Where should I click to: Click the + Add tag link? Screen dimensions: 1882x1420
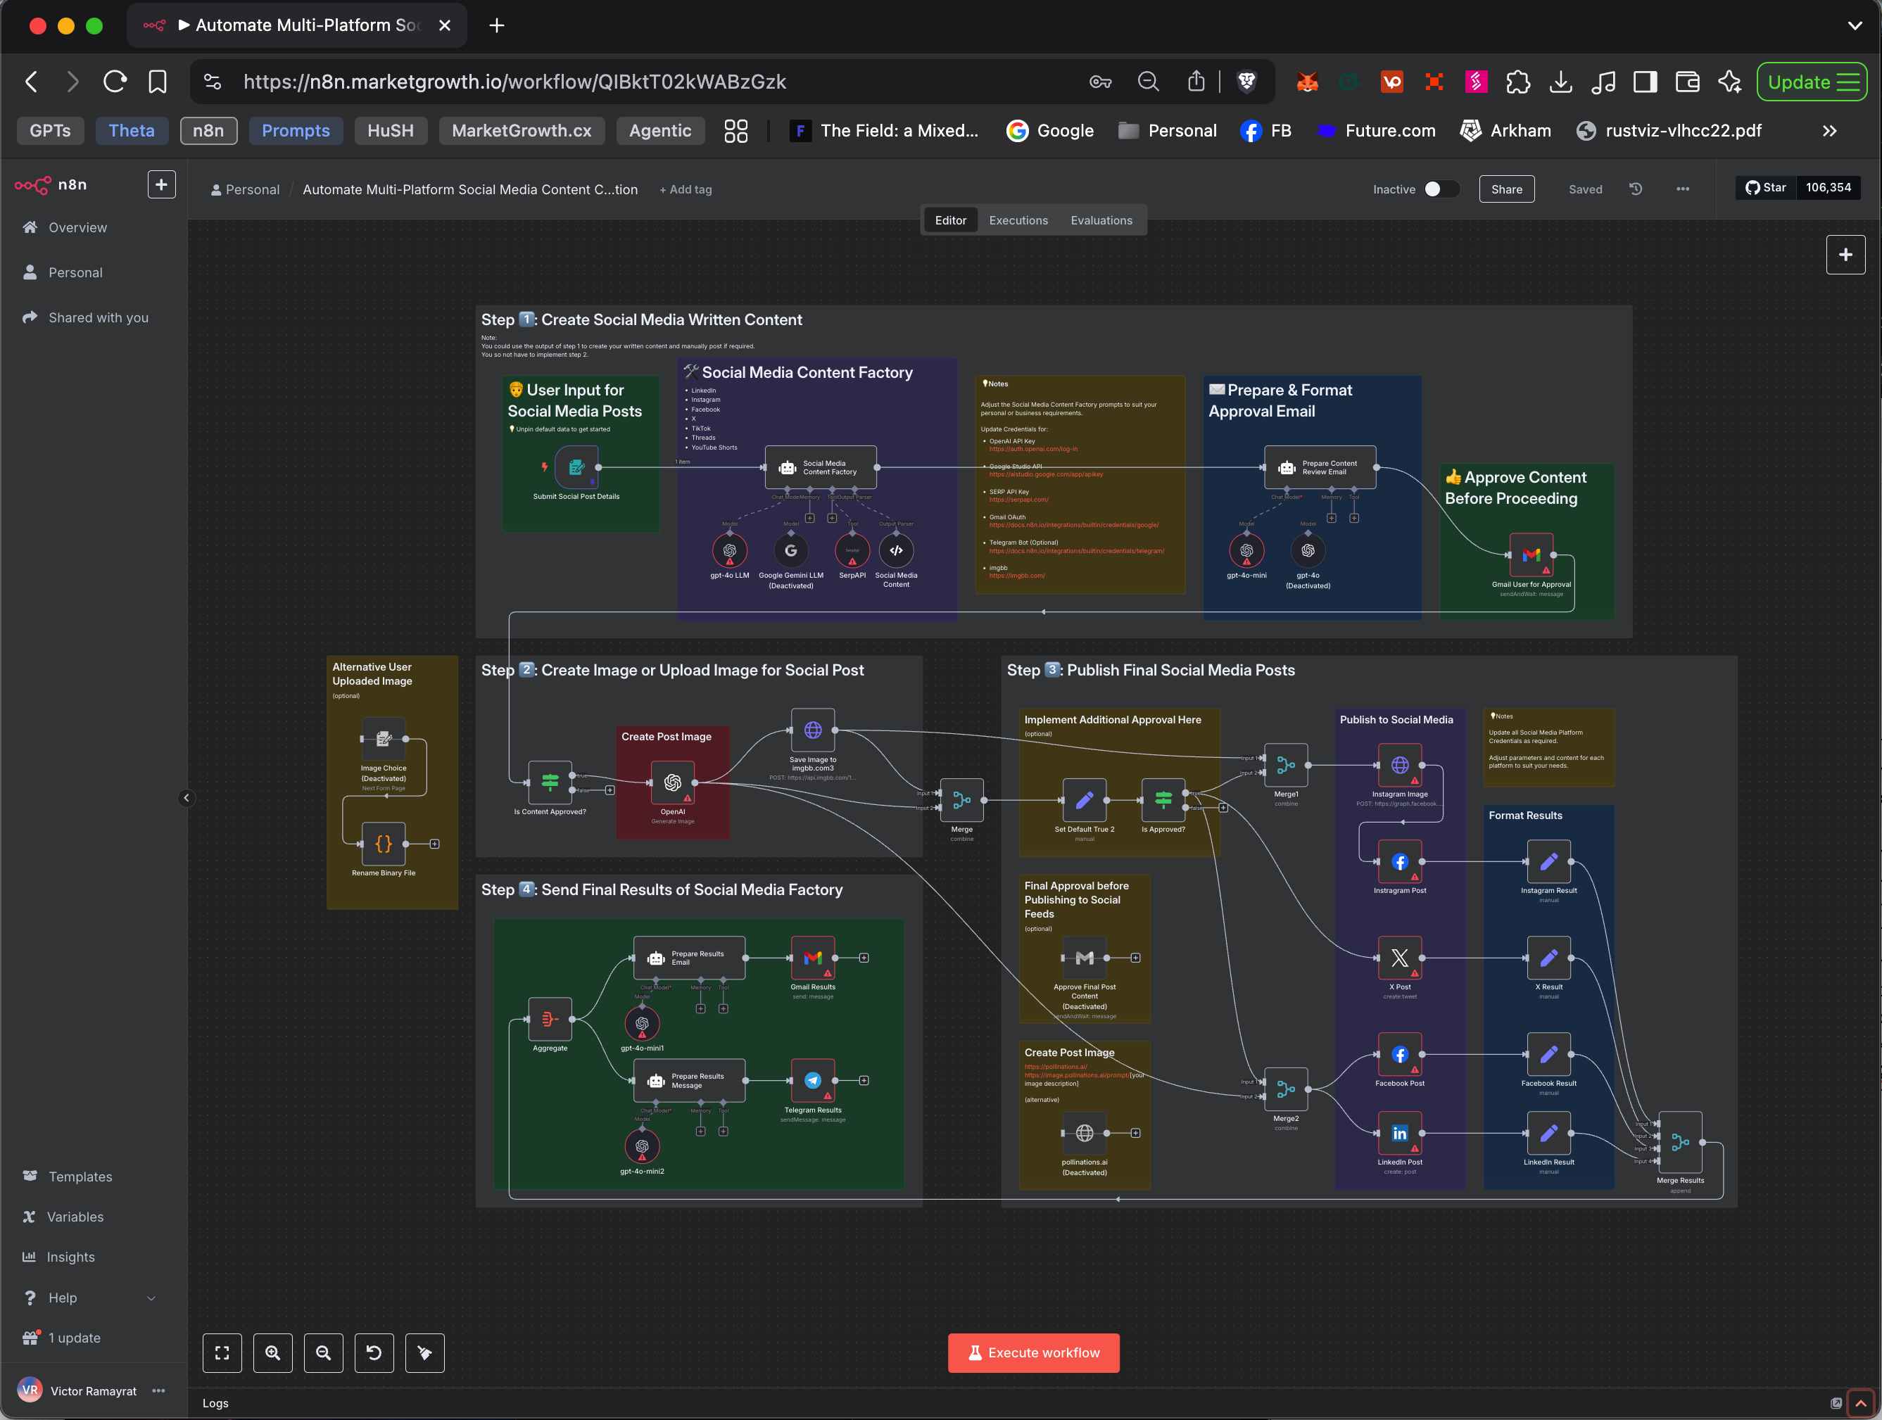click(x=686, y=190)
